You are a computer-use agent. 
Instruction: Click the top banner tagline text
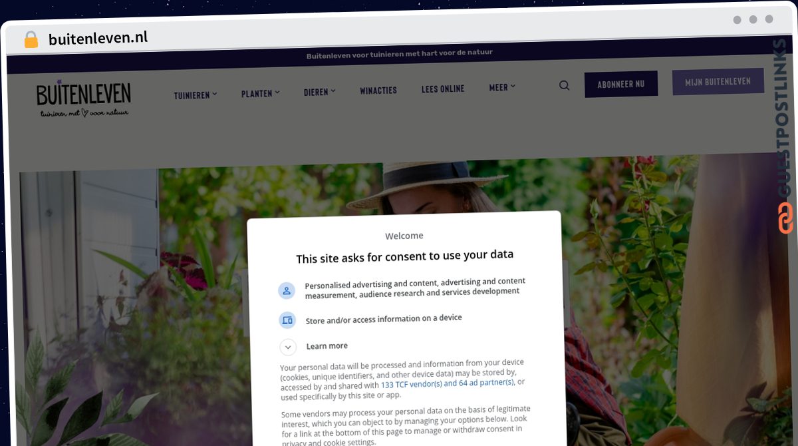click(400, 54)
